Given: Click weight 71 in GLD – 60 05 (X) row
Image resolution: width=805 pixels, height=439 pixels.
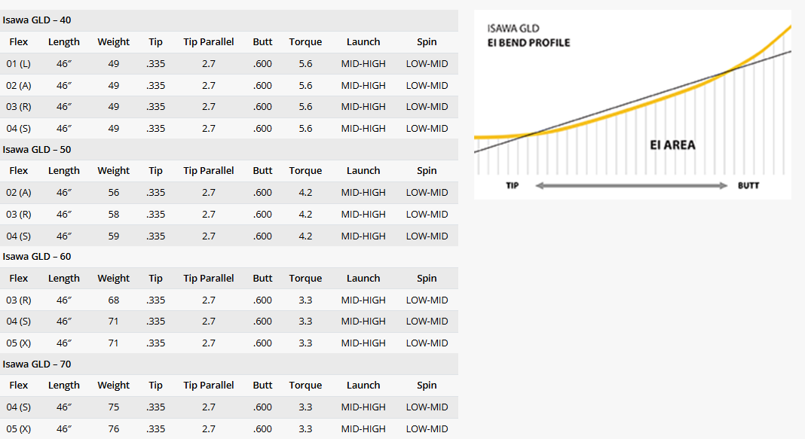Looking at the screenshot, I should pyautogui.click(x=114, y=343).
